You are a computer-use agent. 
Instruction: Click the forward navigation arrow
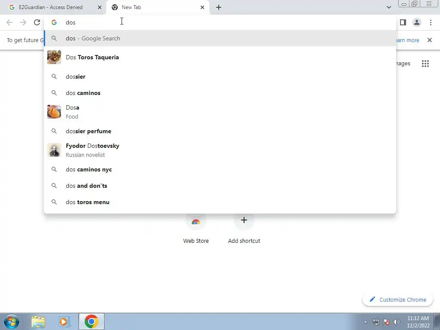(x=23, y=22)
